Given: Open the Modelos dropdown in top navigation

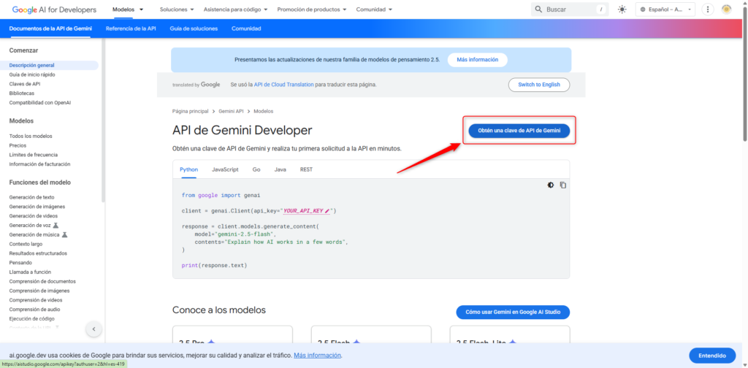Looking at the screenshot, I should click(128, 9).
